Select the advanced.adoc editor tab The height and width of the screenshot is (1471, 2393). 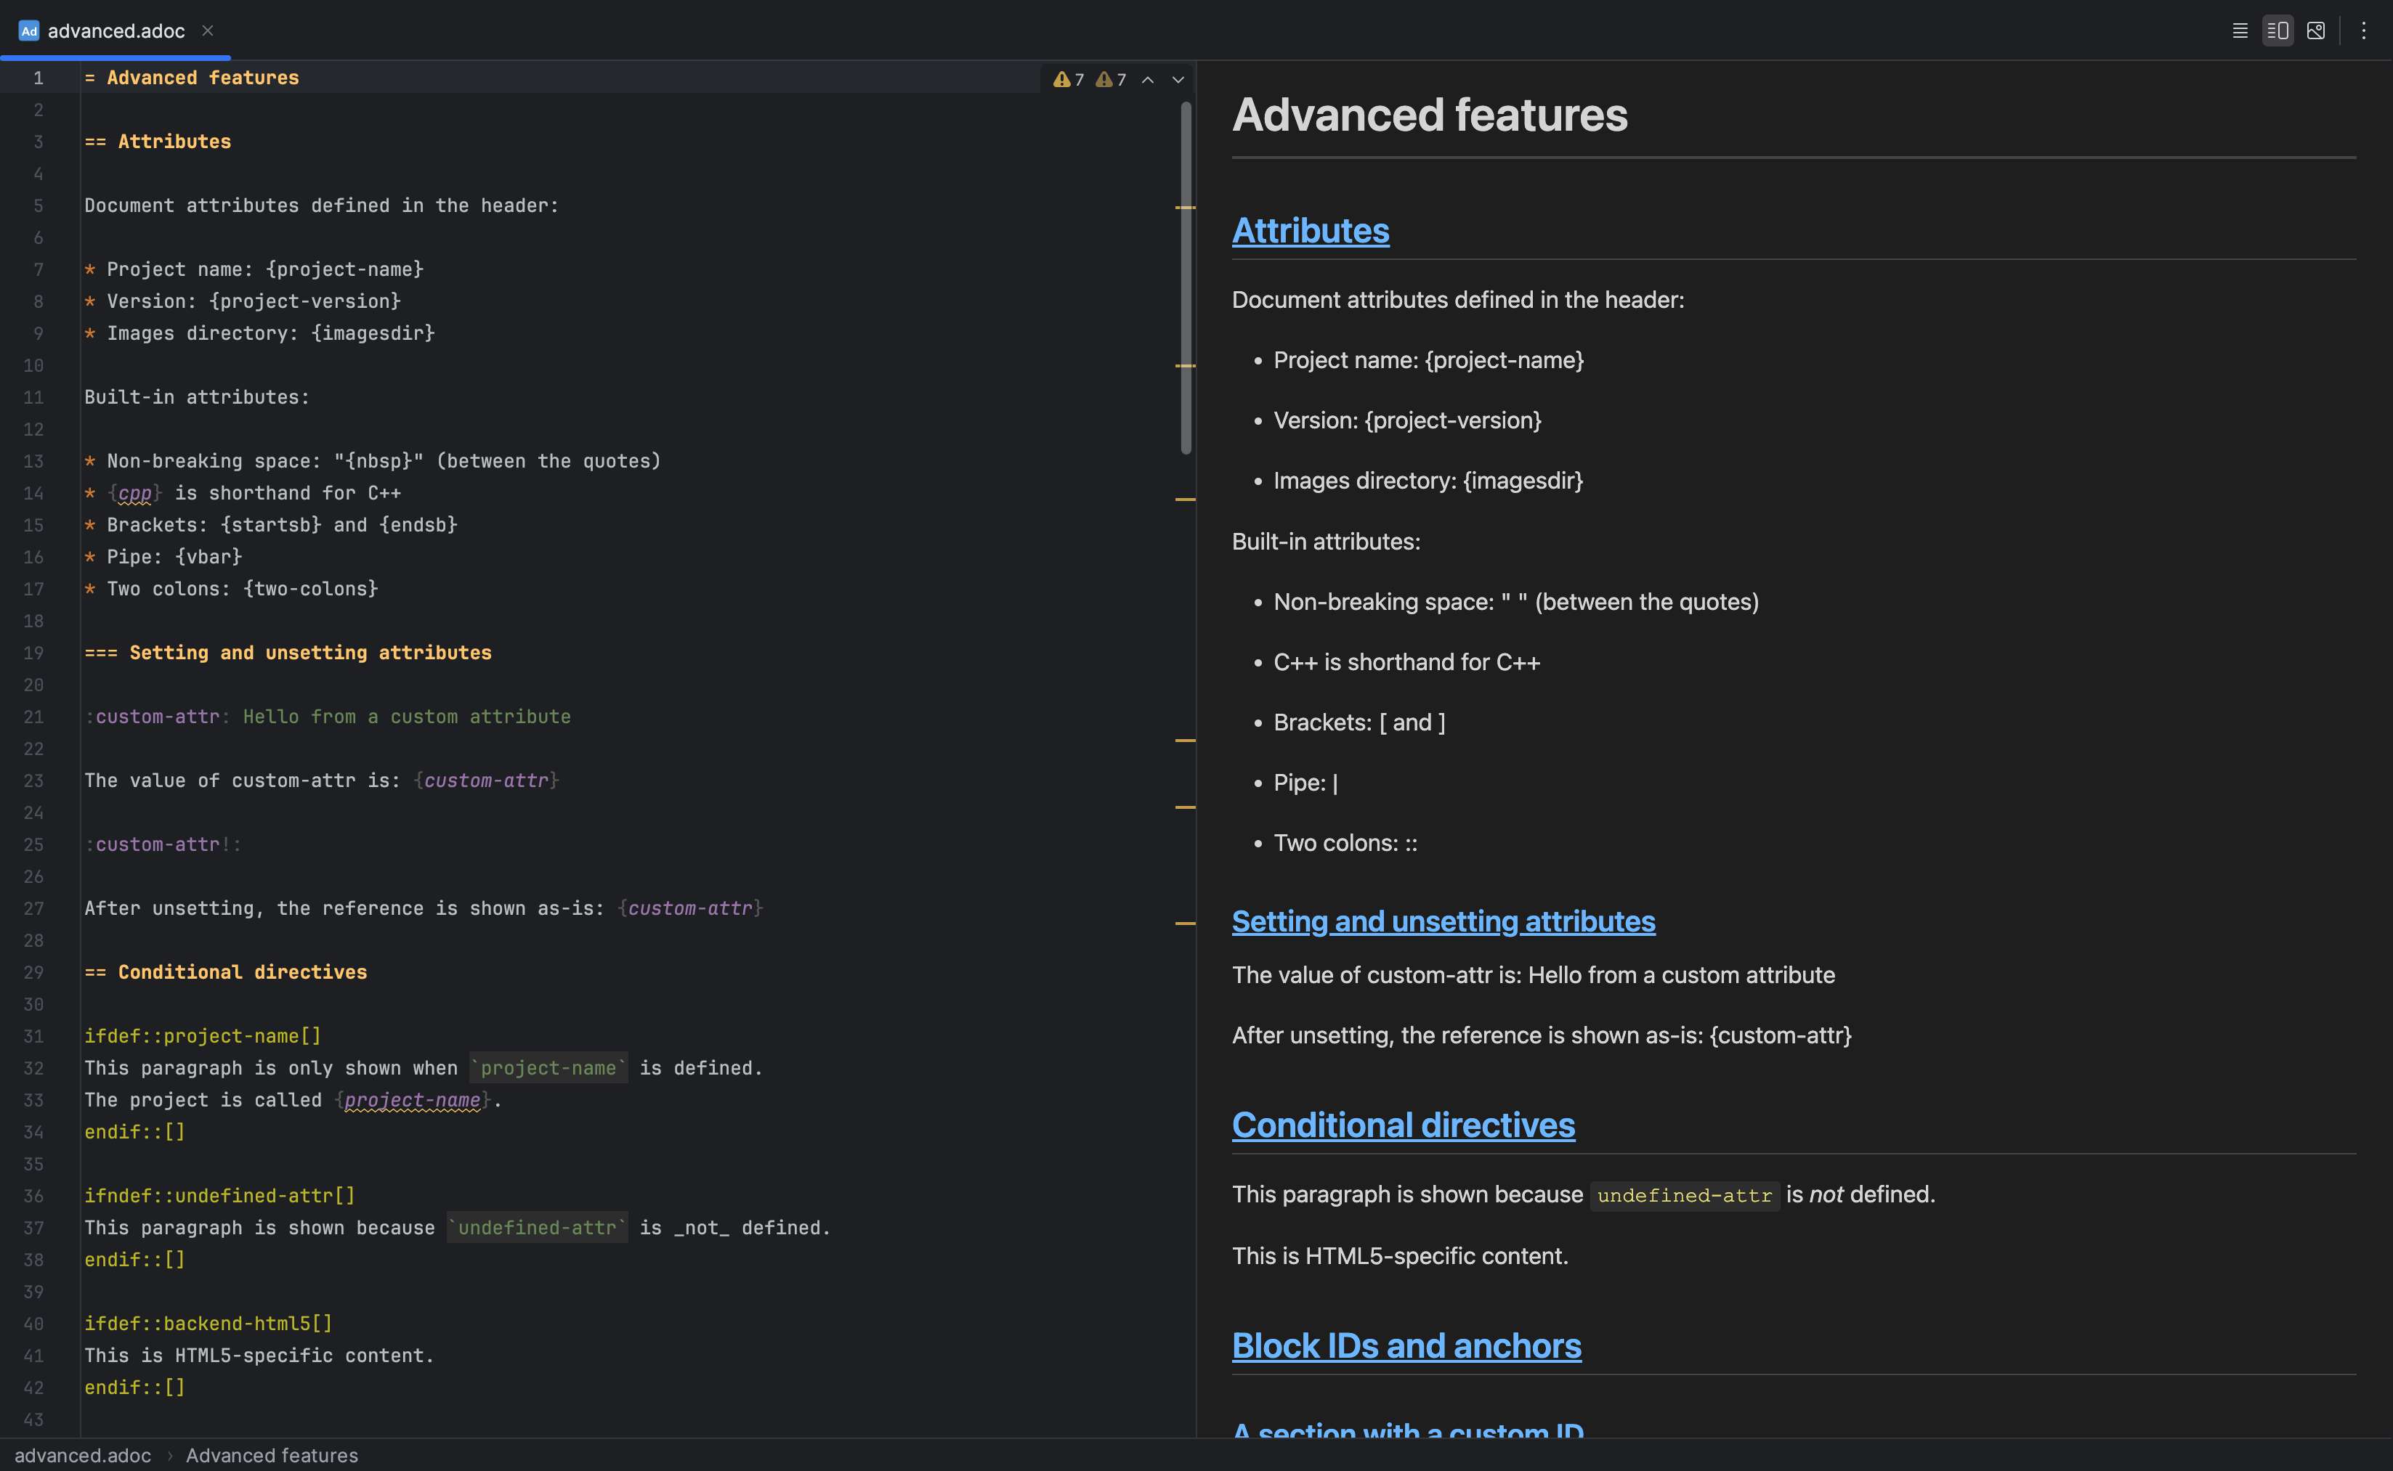(x=116, y=31)
